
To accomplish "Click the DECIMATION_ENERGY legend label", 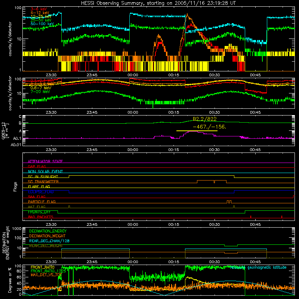I will (x=48, y=231).
